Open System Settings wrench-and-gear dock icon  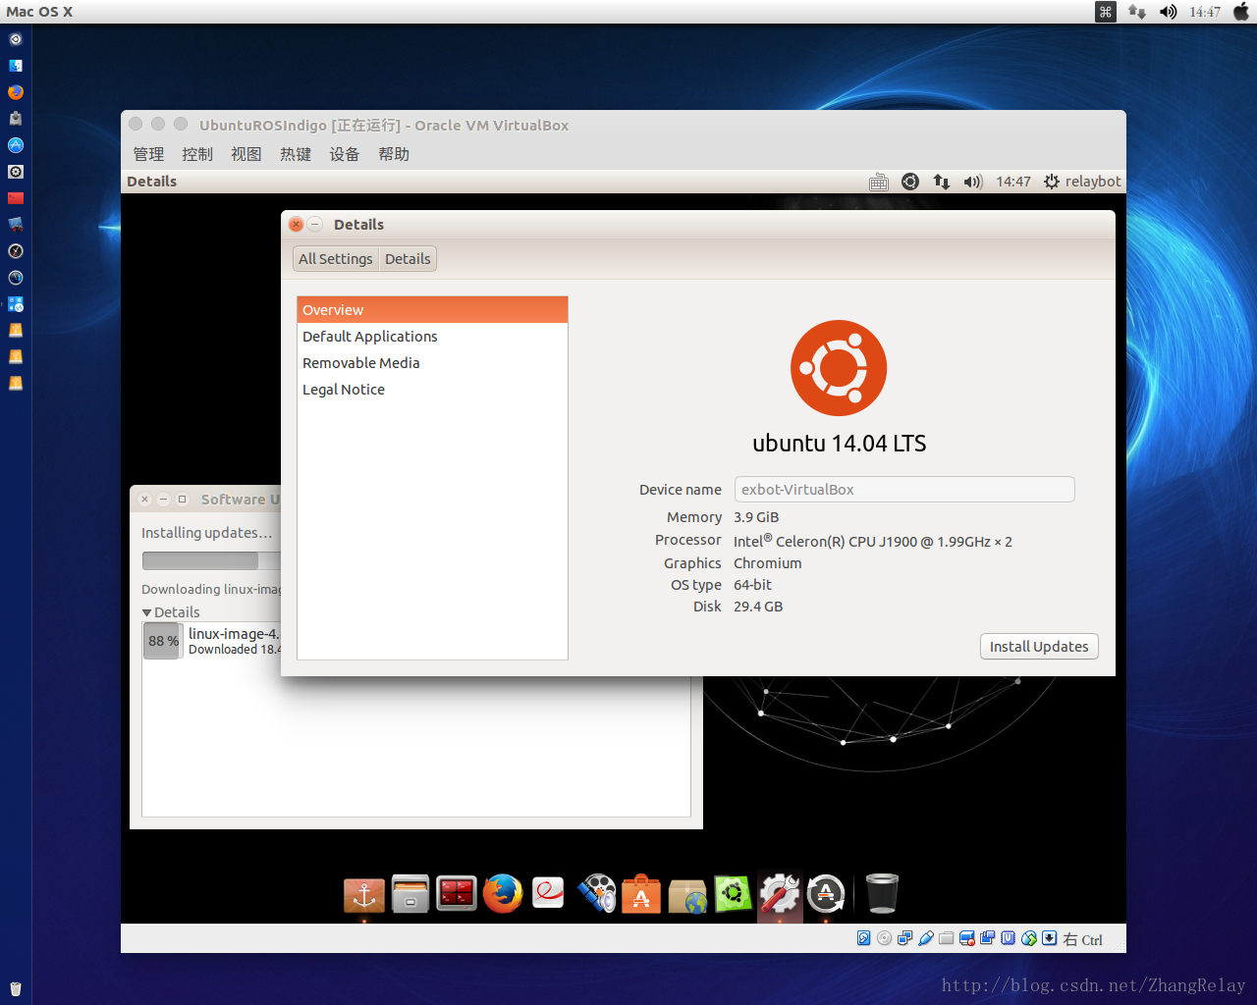coord(780,893)
